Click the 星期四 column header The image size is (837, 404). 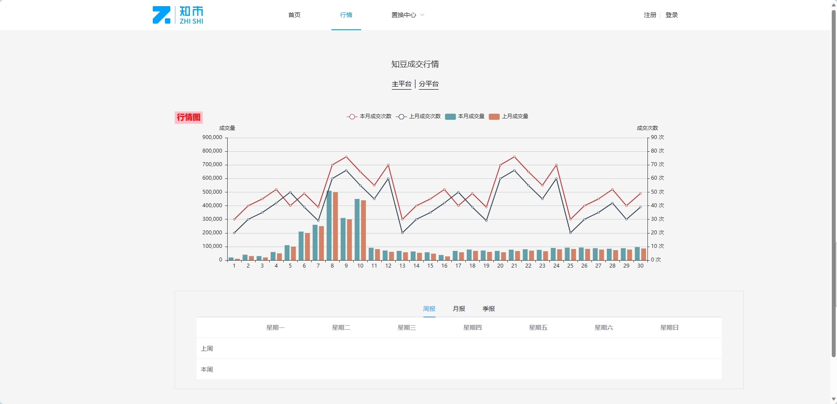coord(472,327)
